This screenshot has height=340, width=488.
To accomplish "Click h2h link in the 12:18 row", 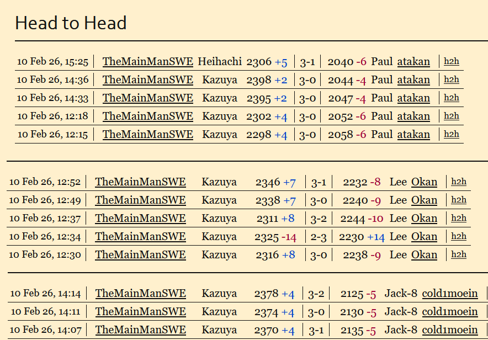I will (451, 116).
